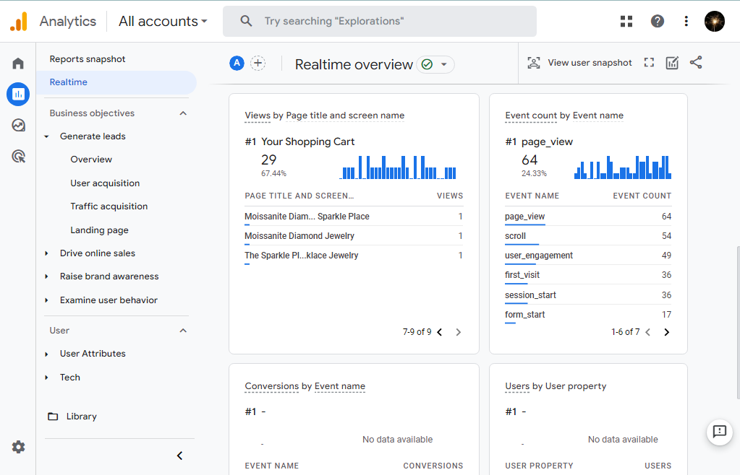Enter full screen mode

pos(649,63)
